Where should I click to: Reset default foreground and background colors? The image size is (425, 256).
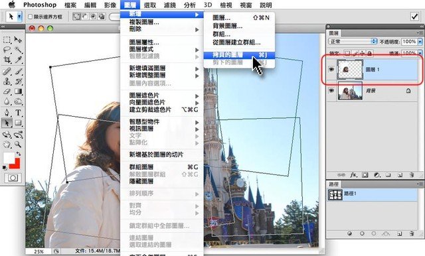point(5,168)
